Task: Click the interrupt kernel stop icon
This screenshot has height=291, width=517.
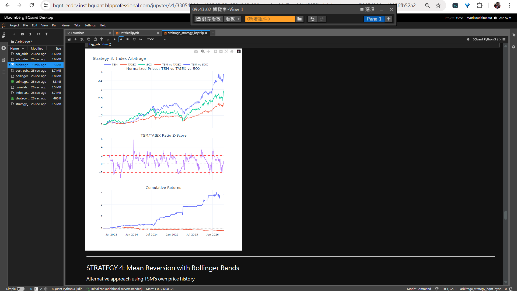Action: tap(128, 39)
